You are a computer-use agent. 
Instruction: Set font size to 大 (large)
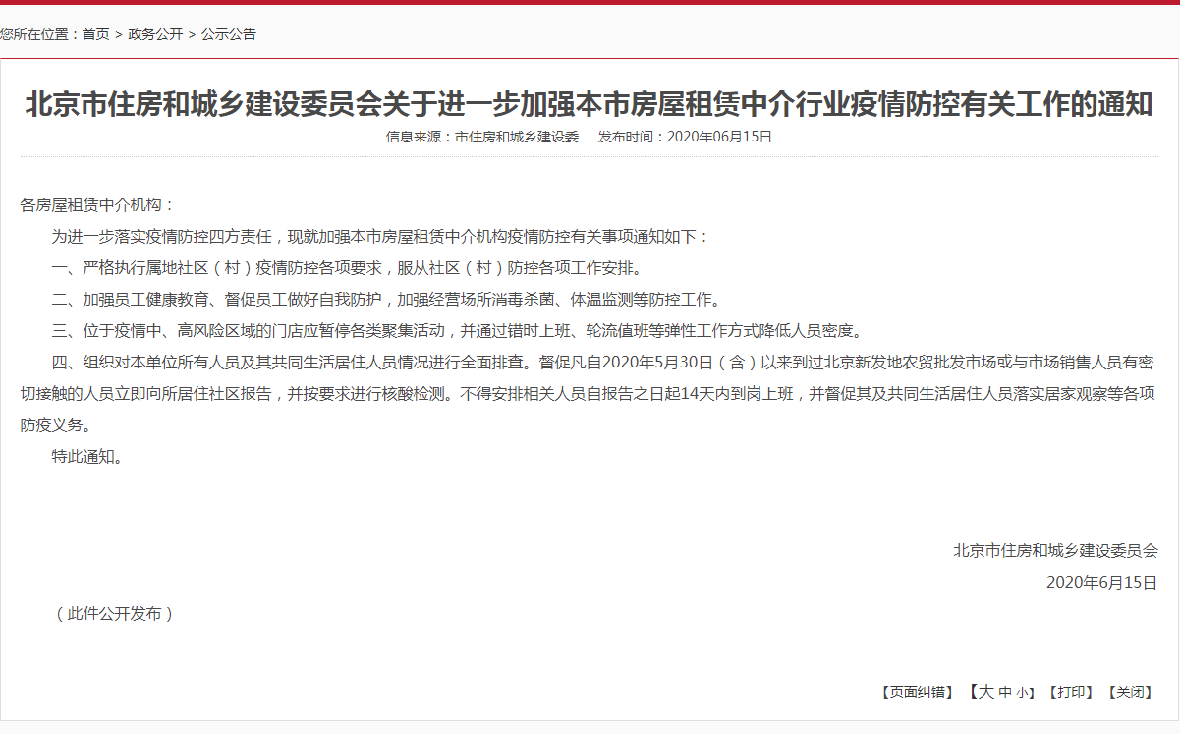pos(985,692)
